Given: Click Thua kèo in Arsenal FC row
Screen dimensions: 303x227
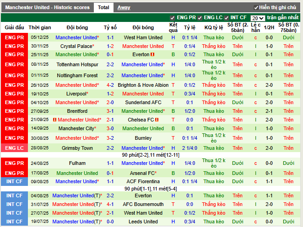Looking at the screenshot, I should pyautogui.click(x=214, y=173).
